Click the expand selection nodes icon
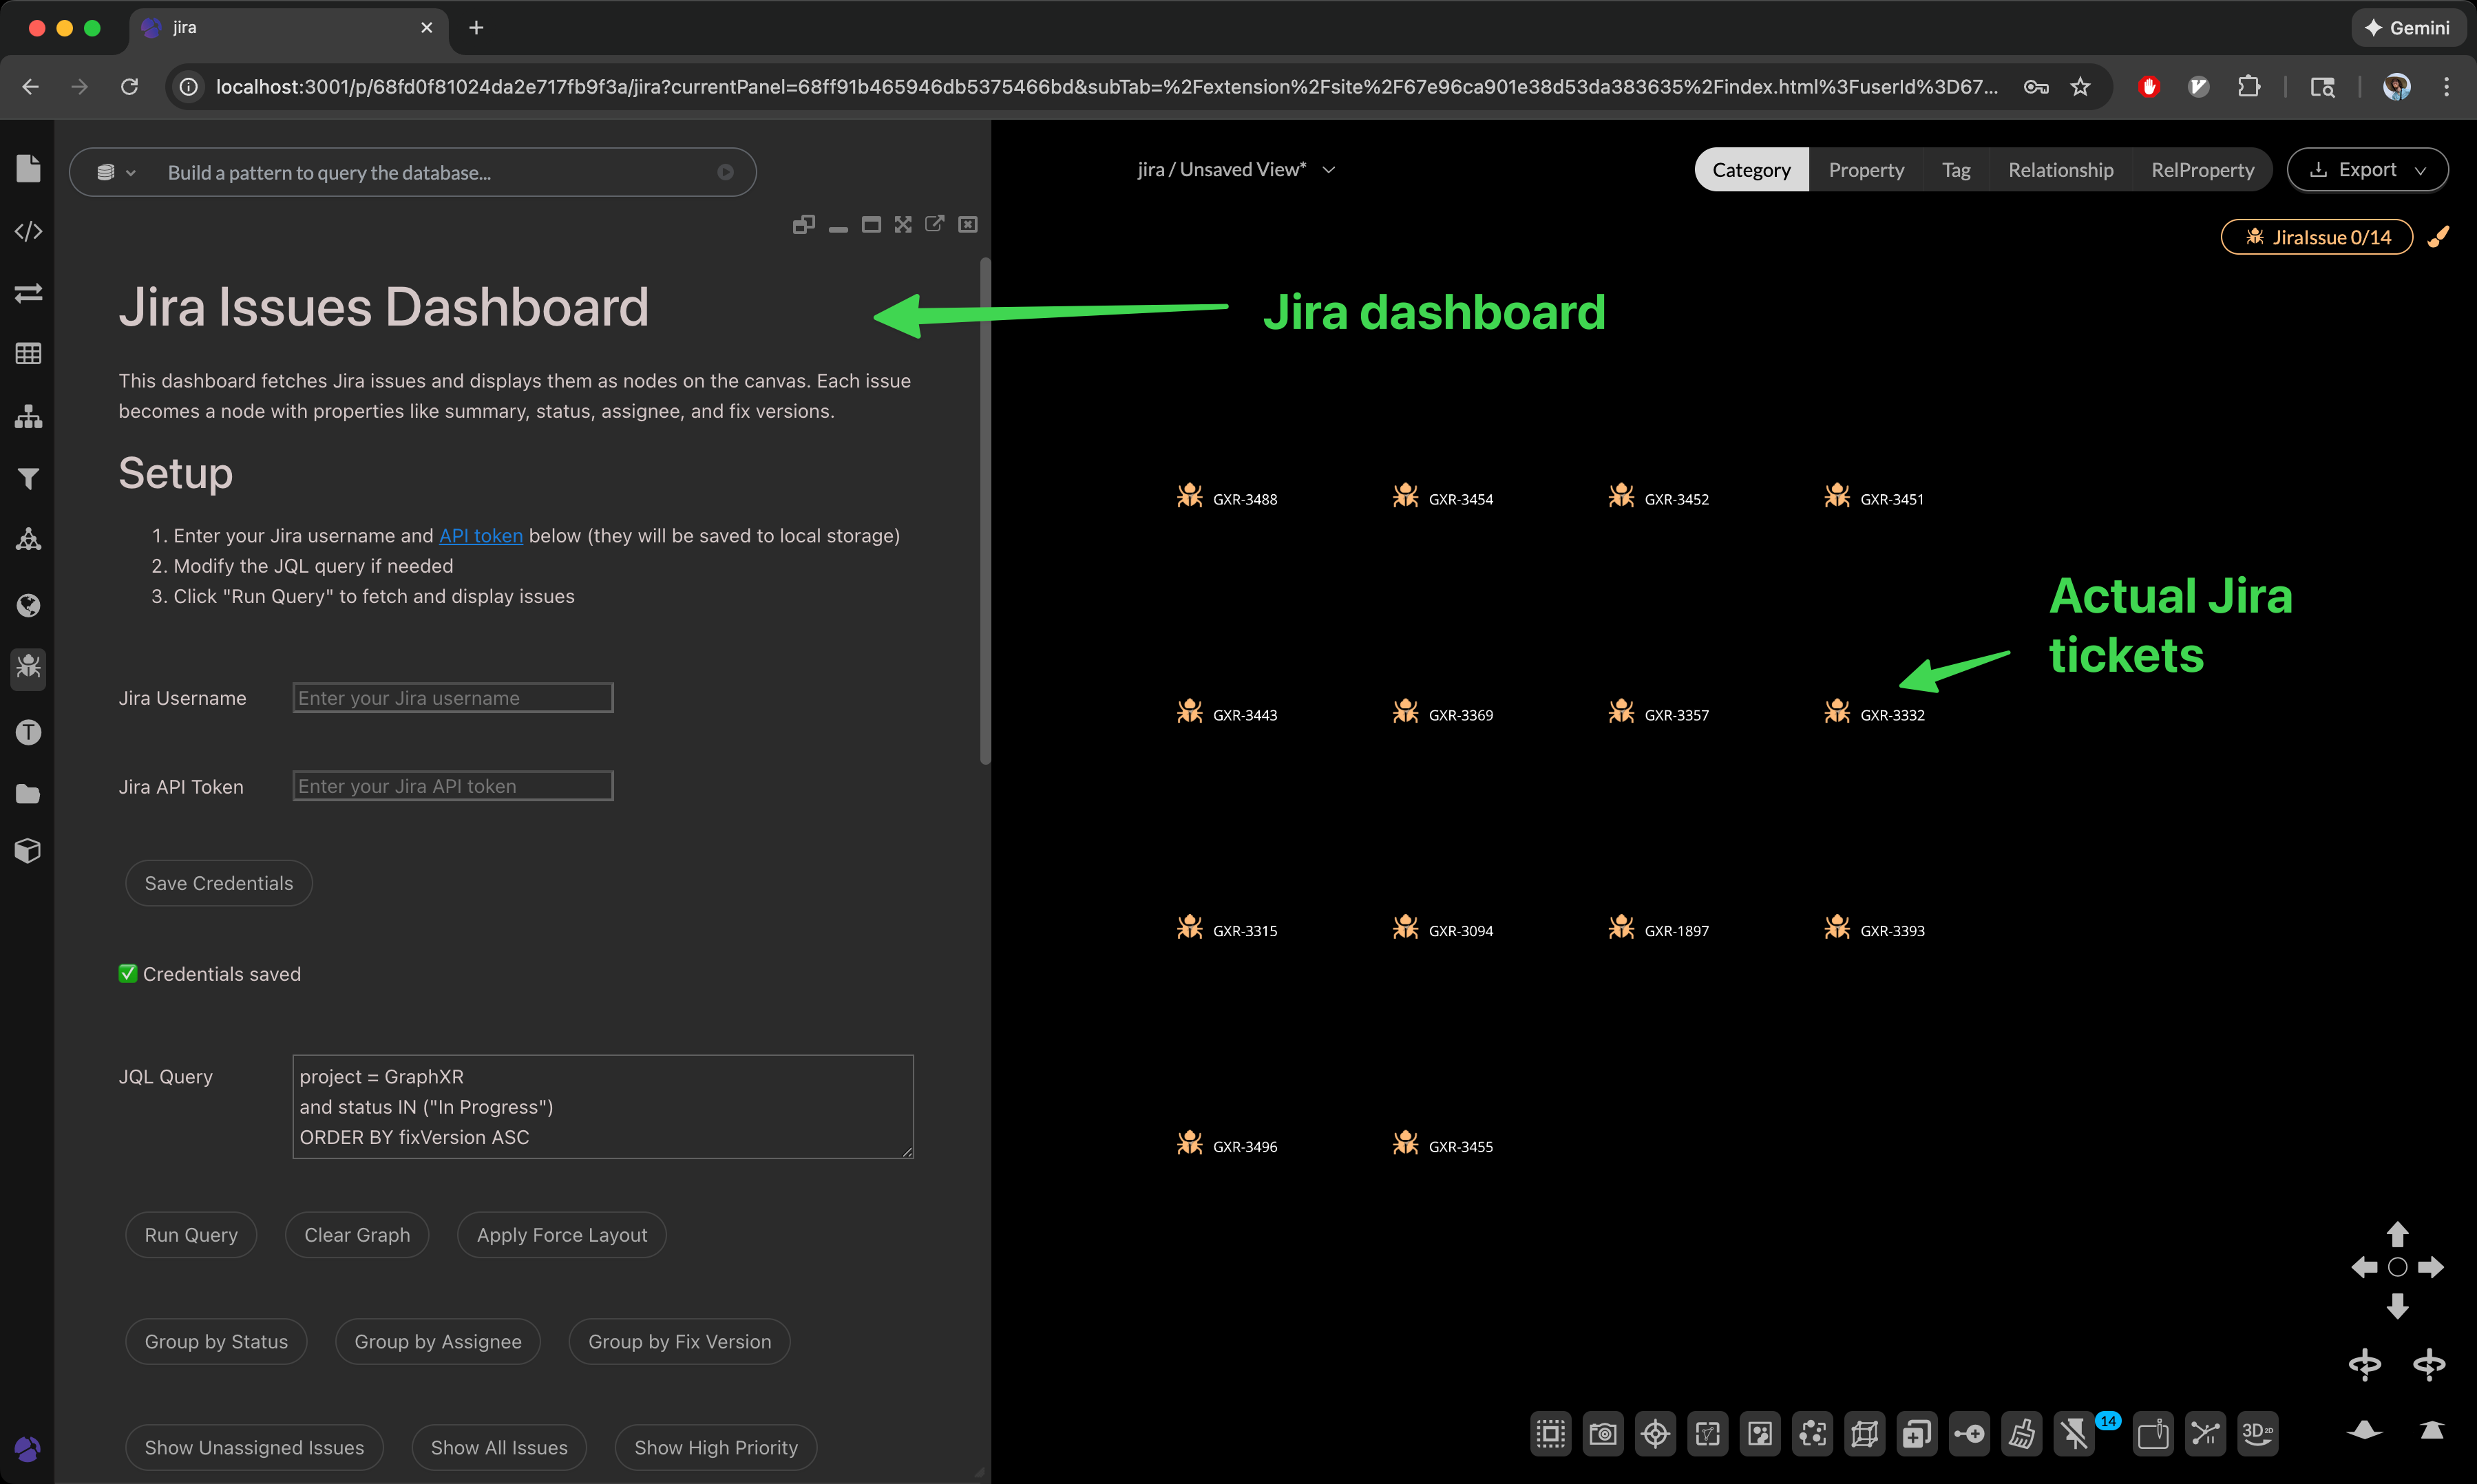2477x1484 pixels. coord(1812,1434)
